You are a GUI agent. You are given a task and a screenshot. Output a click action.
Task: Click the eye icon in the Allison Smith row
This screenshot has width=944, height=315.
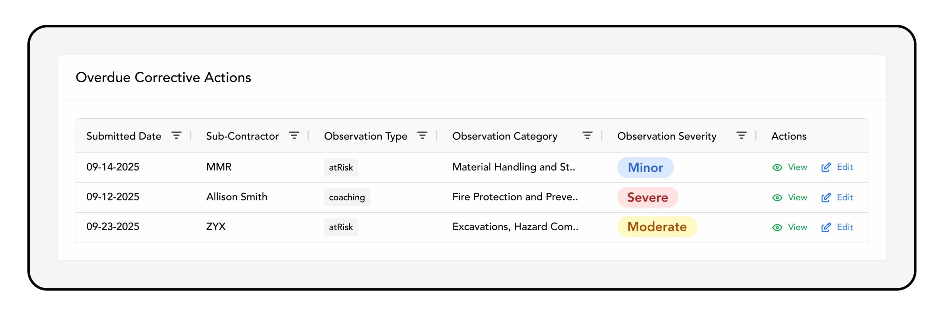pos(777,197)
